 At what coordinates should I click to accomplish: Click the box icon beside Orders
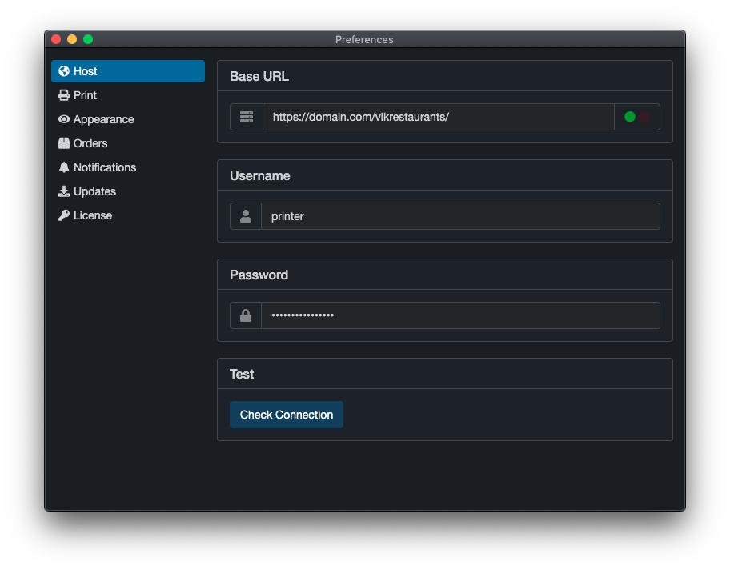64,143
